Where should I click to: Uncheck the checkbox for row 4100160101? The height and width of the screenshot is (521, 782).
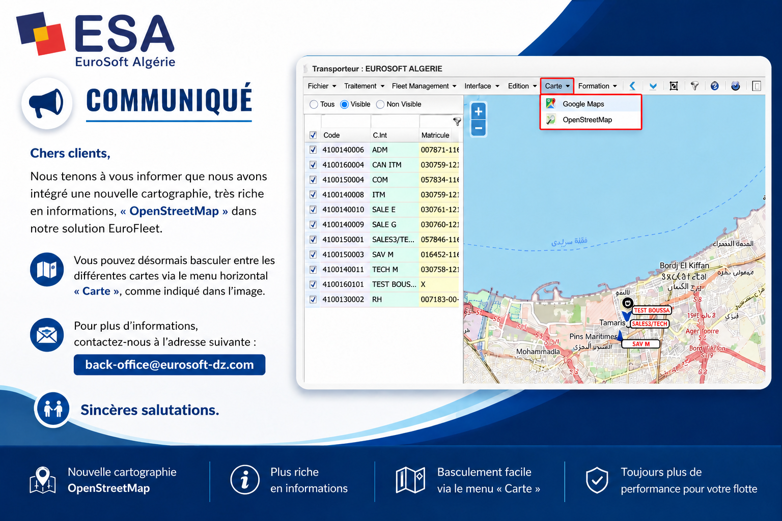click(x=313, y=284)
